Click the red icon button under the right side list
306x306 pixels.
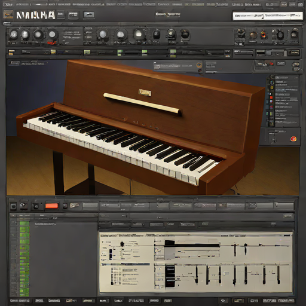coord(293,139)
